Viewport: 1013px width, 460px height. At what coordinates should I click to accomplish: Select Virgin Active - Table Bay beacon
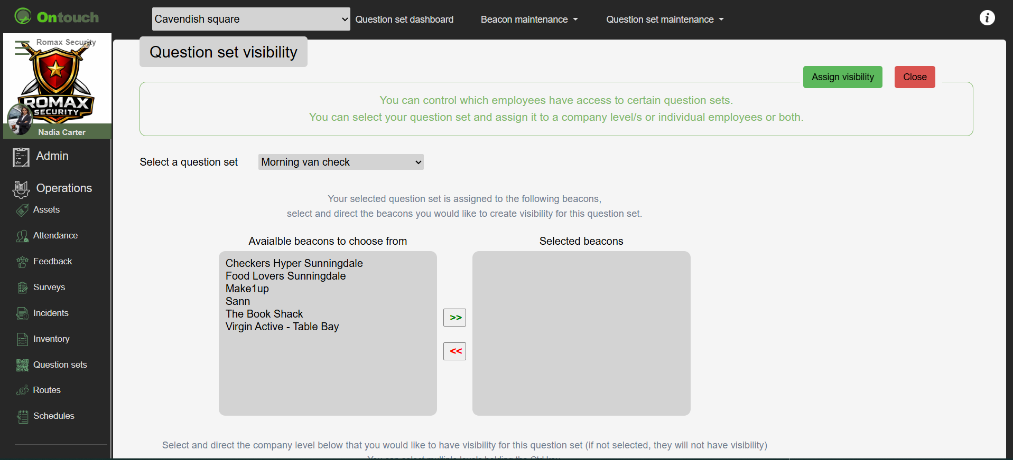(x=282, y=327)
